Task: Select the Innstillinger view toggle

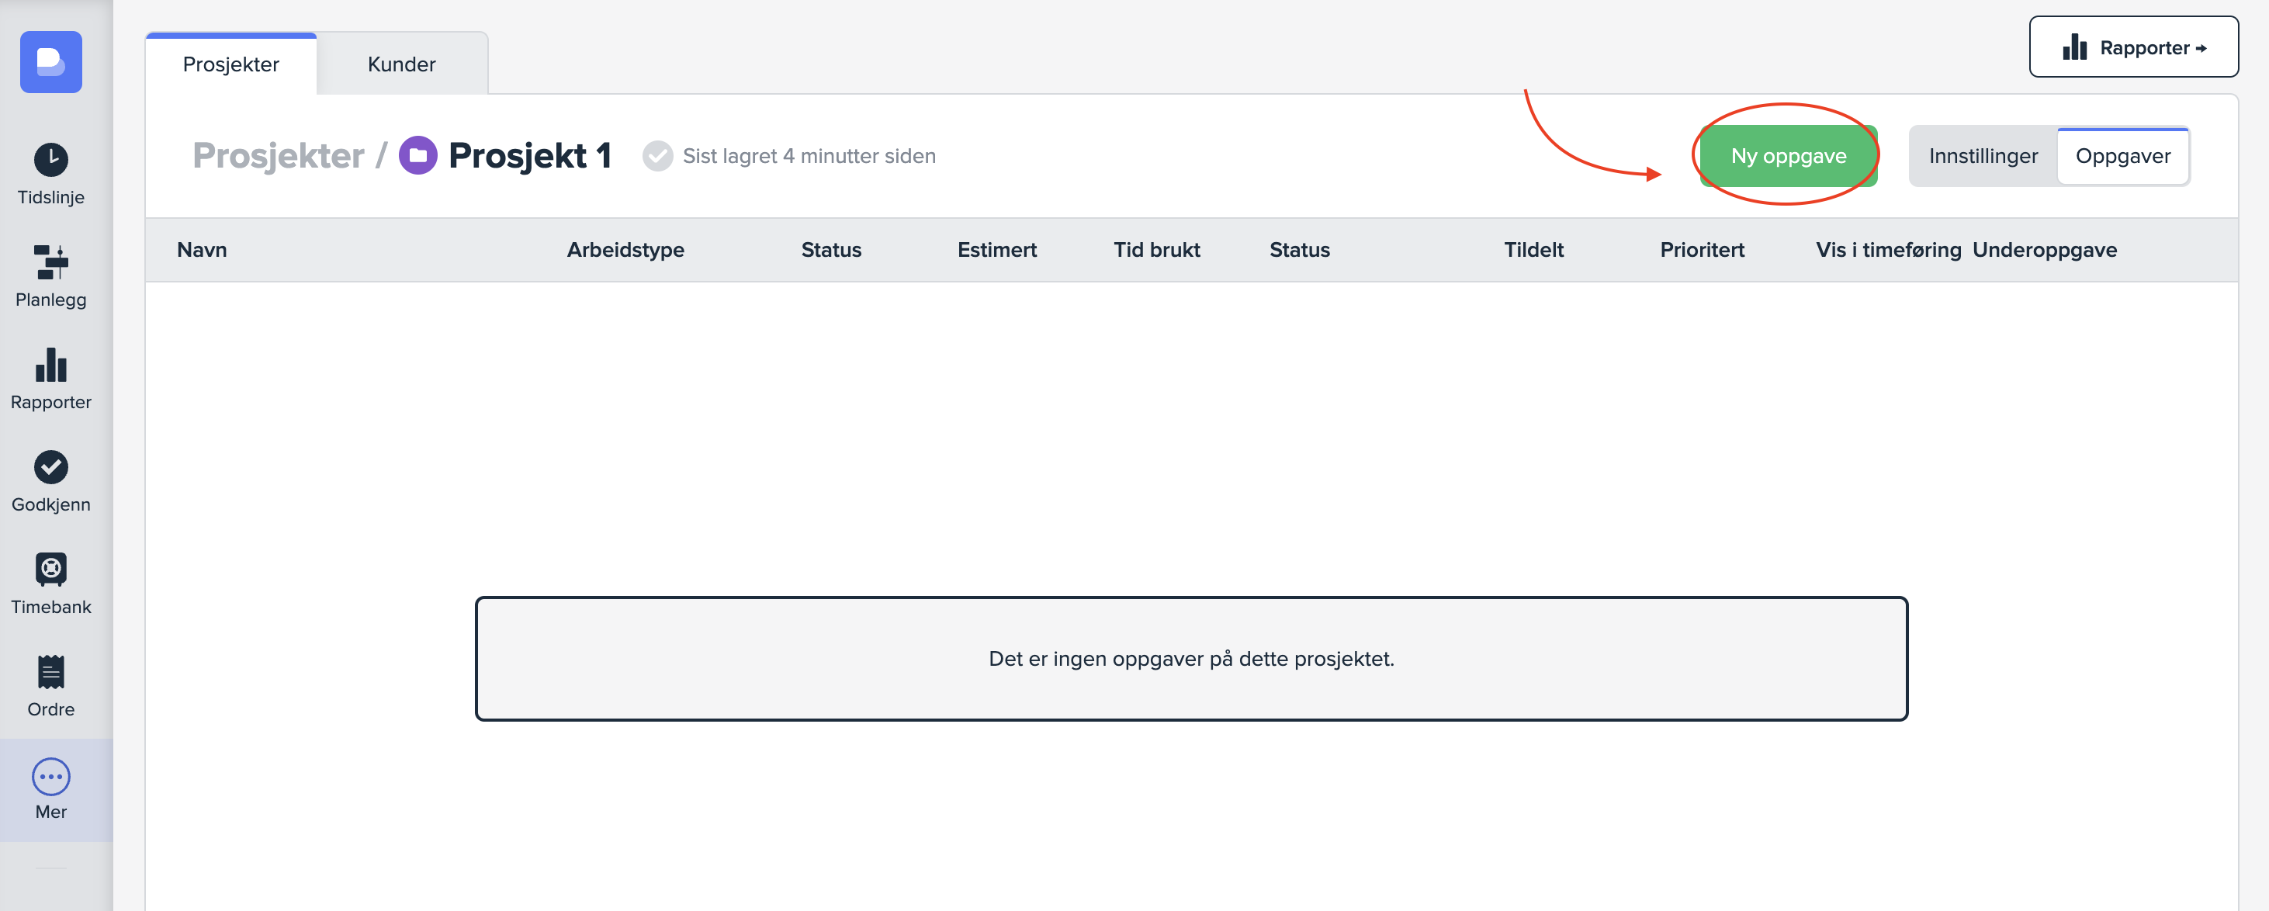Action: pyautogui.click(x=1983, y=156)
